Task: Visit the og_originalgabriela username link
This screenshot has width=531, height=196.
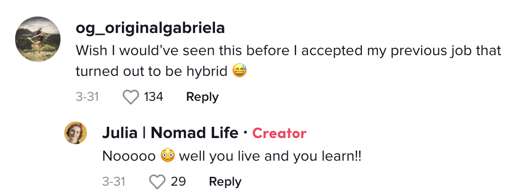Action: pos(150,29)
